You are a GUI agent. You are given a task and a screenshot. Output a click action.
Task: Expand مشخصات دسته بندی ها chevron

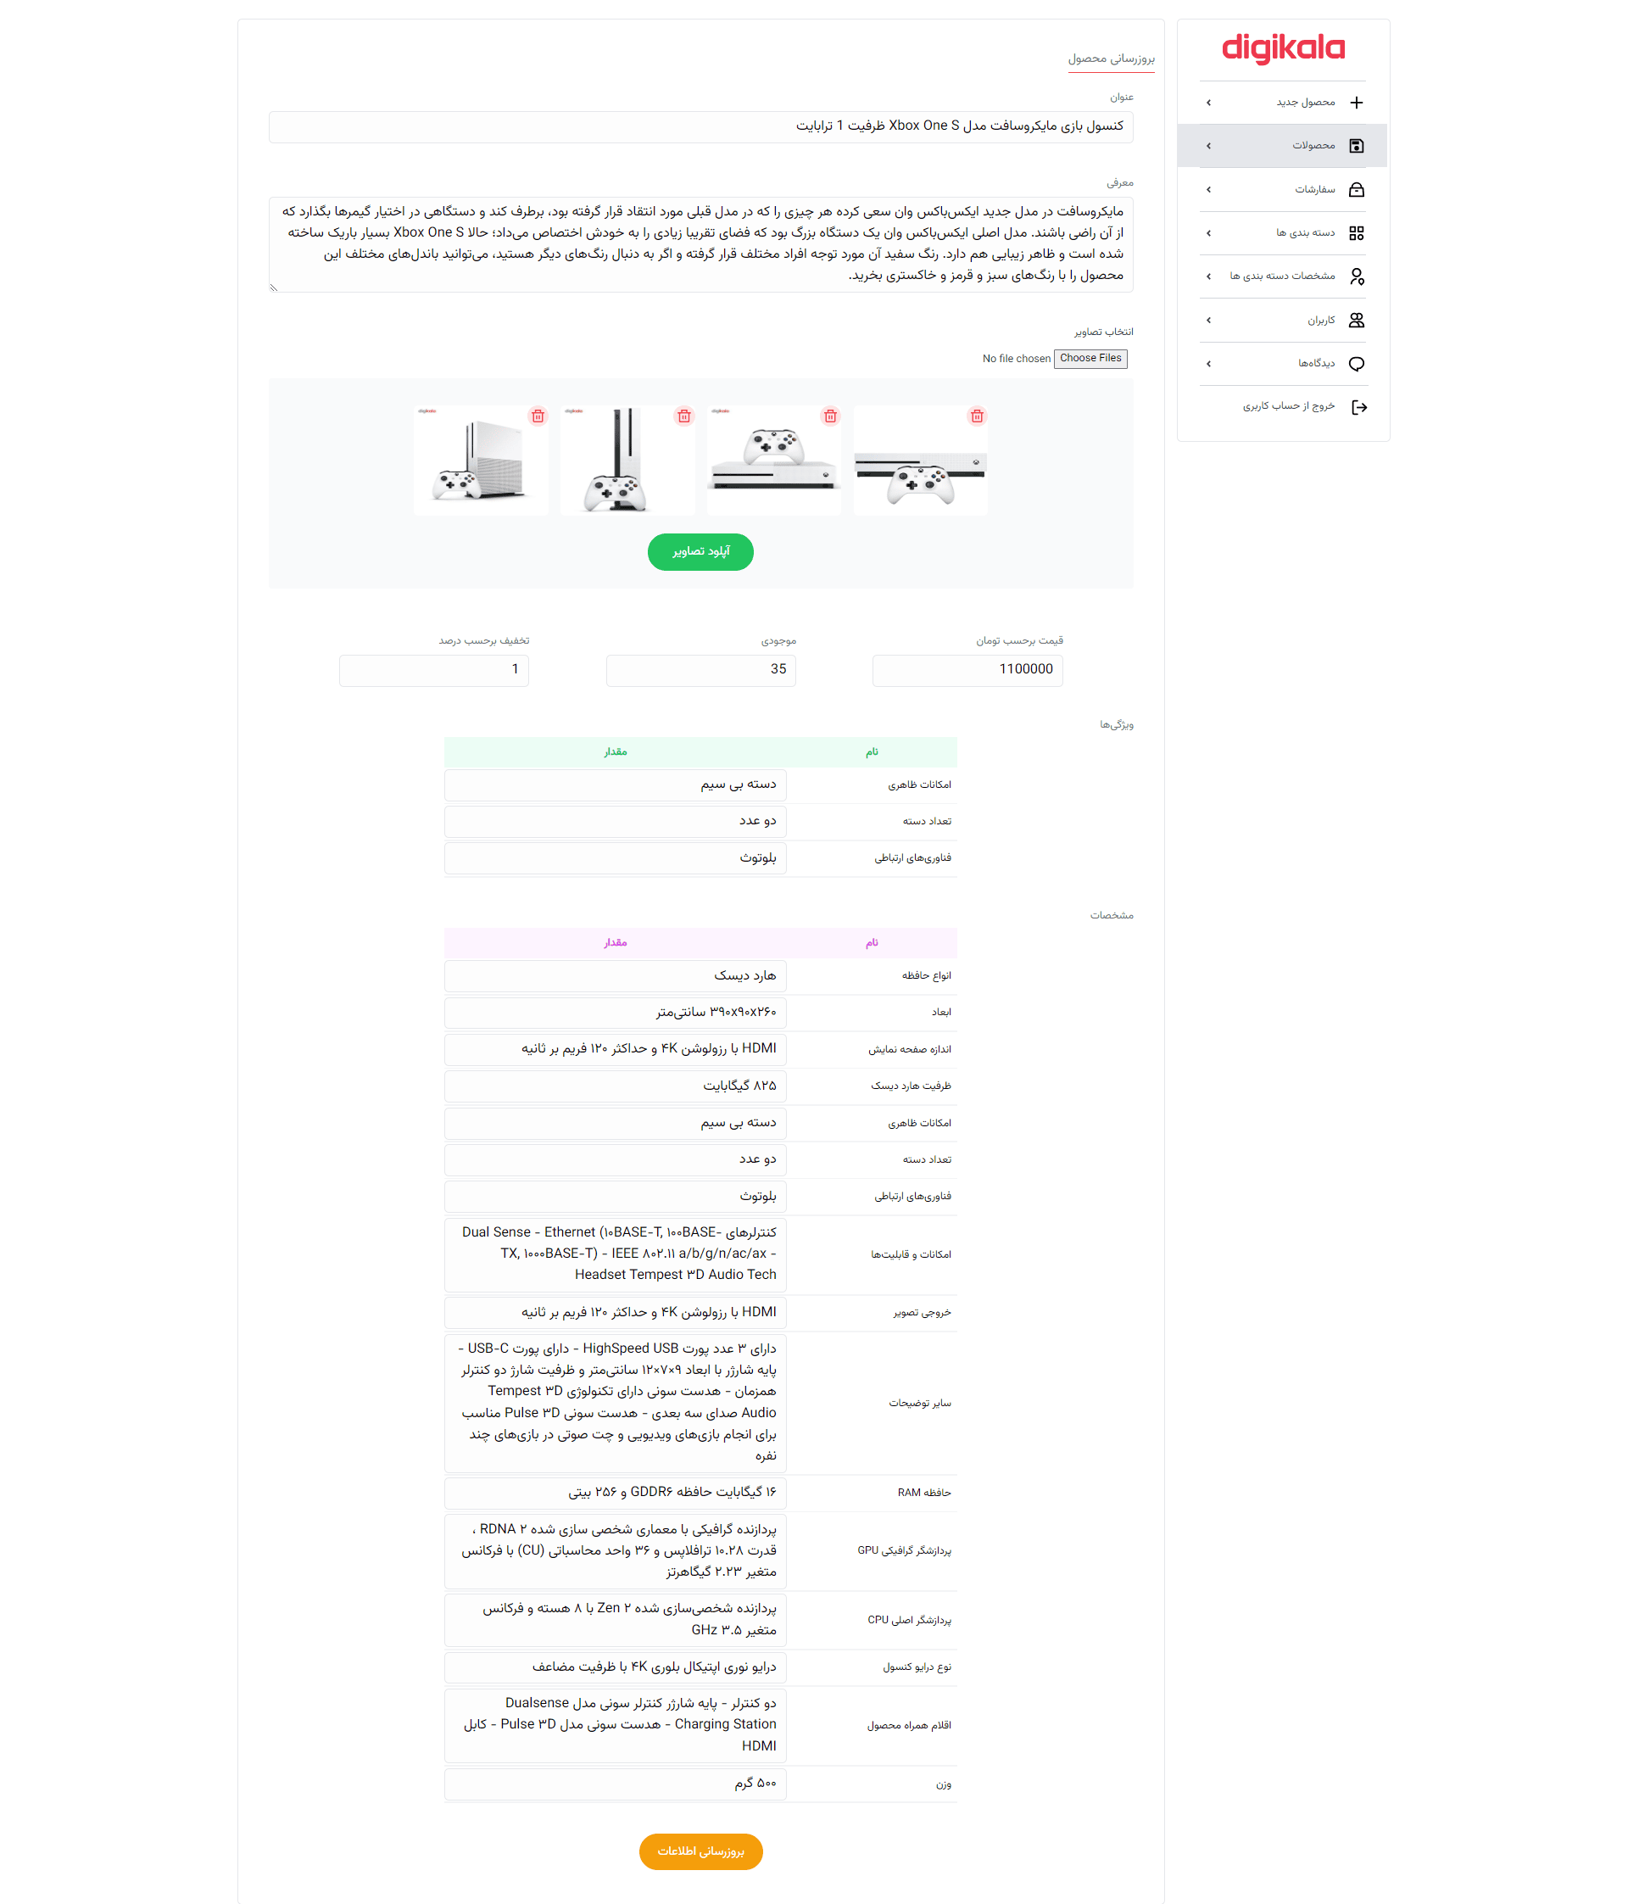pyautogui.click(x=1208, y=276)
